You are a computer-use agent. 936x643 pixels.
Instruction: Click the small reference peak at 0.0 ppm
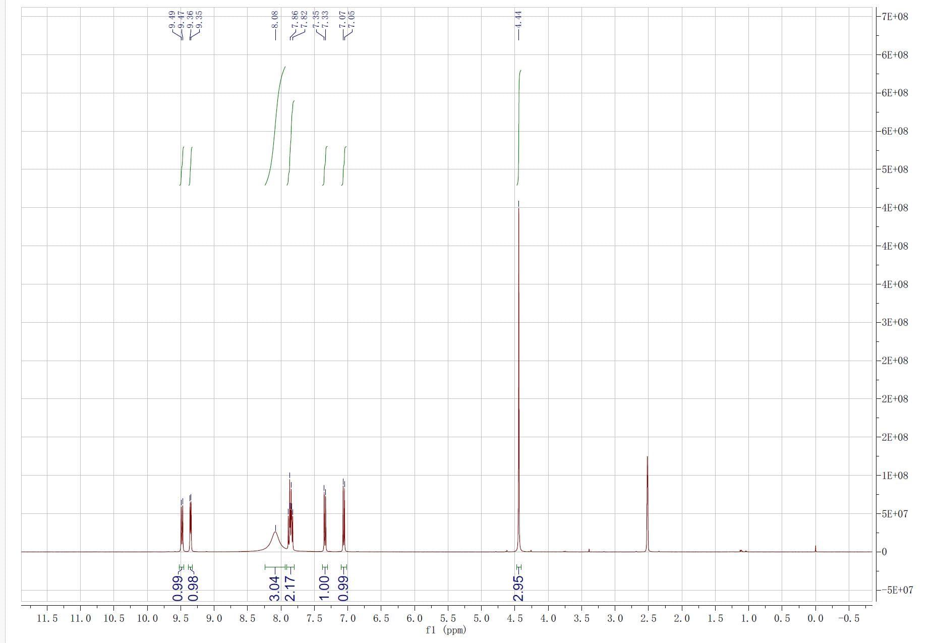click(x=815, y=549)
